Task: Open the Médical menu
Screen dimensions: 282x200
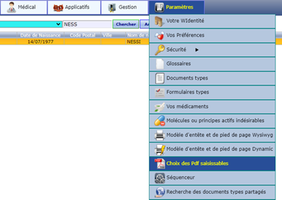Action: pos(23,7)
